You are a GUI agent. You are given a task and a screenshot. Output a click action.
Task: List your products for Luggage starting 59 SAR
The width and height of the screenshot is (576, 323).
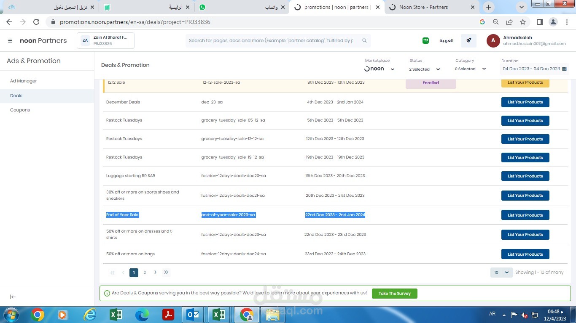click(x=525, y=176)
